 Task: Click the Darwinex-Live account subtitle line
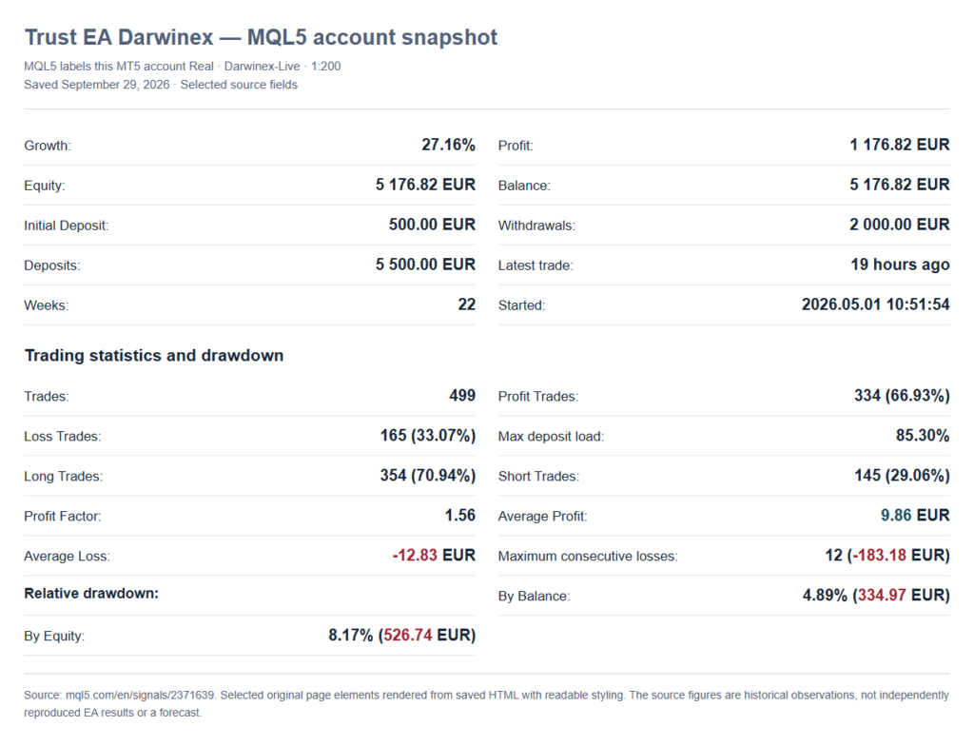point(183,66)
